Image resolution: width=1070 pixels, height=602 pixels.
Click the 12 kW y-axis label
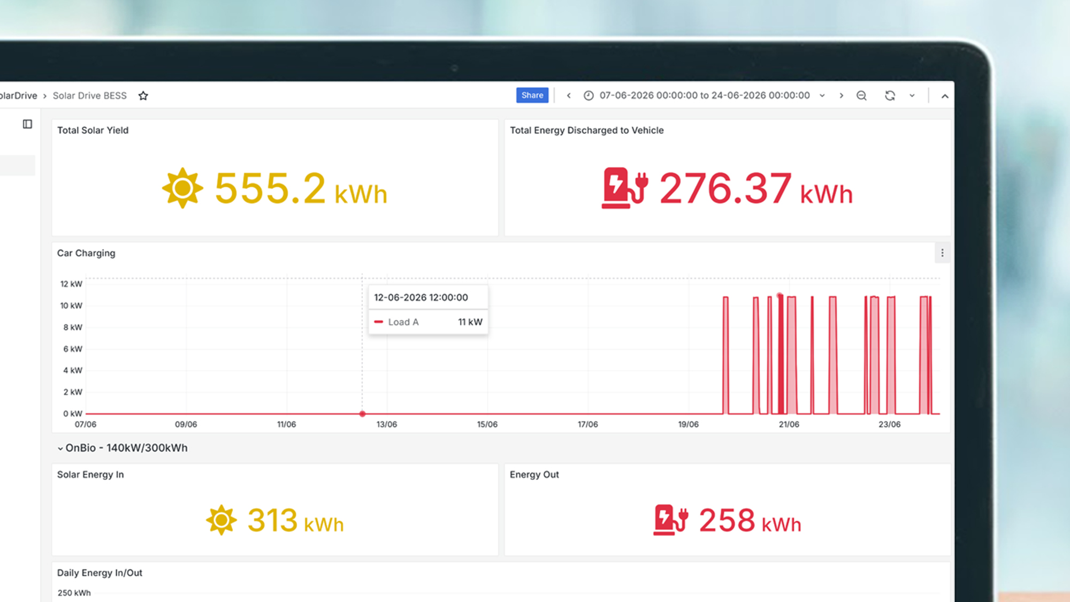coord(71,284)
